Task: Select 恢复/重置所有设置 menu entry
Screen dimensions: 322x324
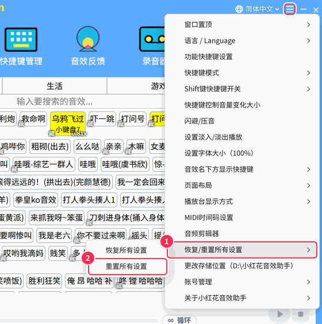Action: coord(242,250)
